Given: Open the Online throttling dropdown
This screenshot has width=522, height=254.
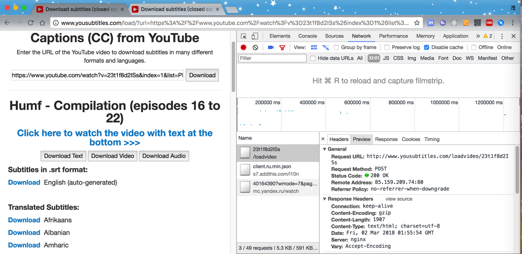Looking at the screenshot, I should point(504,48).
